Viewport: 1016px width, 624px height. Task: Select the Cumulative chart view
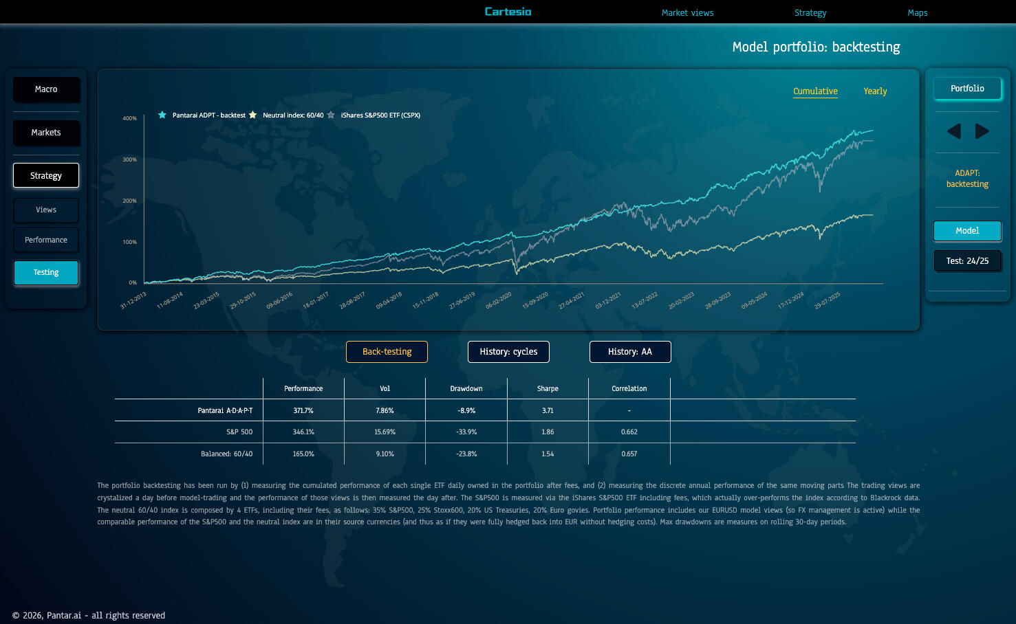[x=815, y=91]
